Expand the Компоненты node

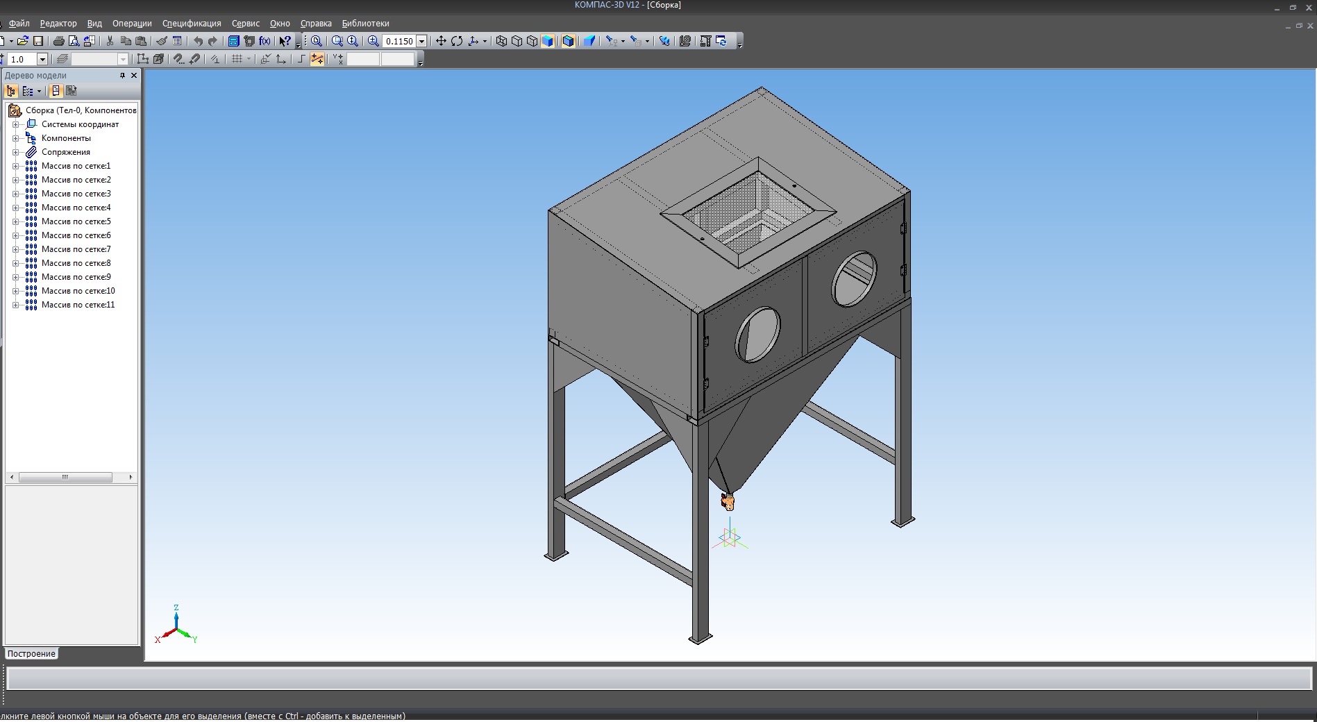(x=15, y=138)
